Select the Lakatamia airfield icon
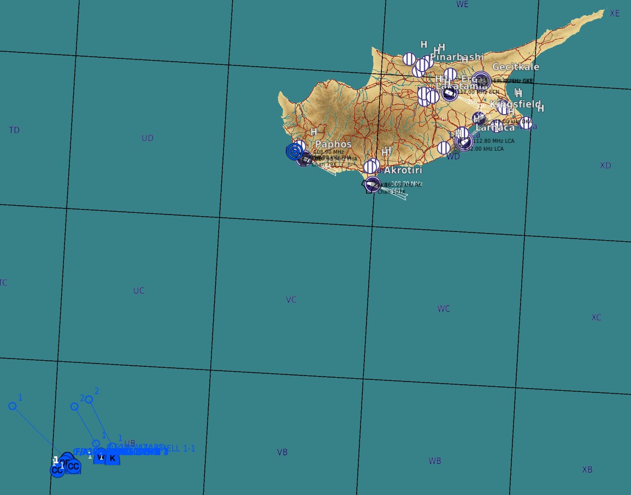 (450, 94)
